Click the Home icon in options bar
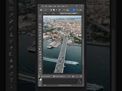This screenshot has width=122, height=91. click(x=41, y=10)
